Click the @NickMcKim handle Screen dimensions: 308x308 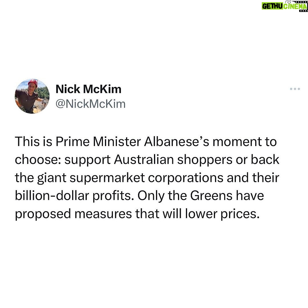(91, 104)
